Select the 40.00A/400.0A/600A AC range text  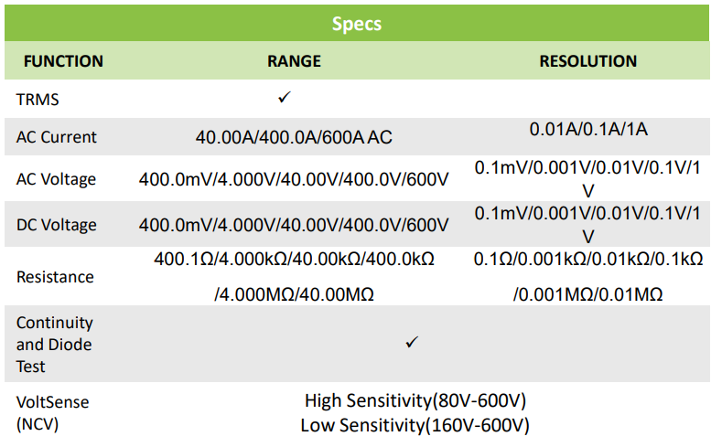(x=294, y=137)
